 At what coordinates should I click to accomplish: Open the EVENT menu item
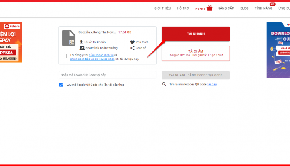click(200, 9)
